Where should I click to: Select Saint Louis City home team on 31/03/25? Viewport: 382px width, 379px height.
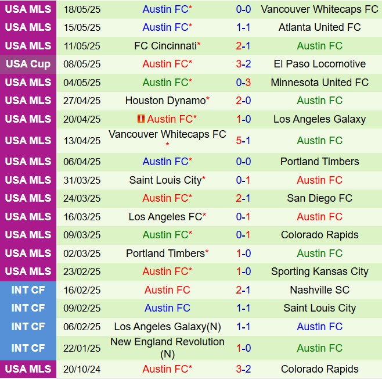coord(165,180)
